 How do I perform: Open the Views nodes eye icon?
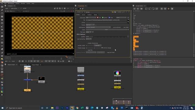tap(2, 46)
